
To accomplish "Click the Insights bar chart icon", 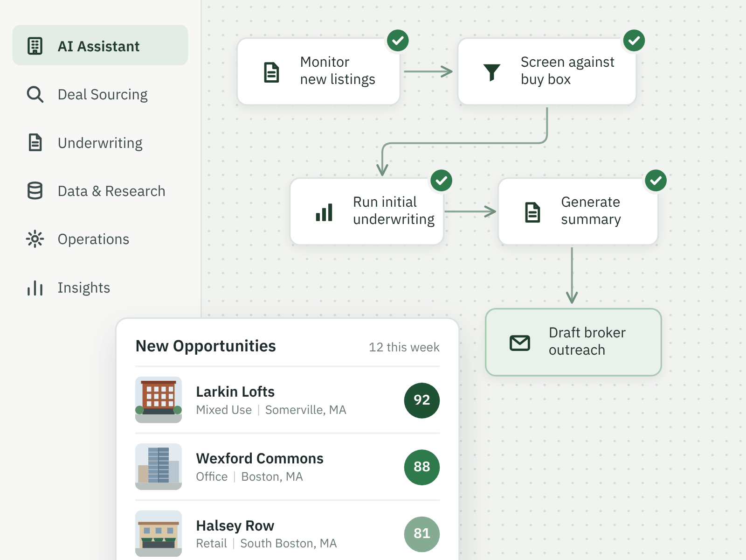I will 35,287.
